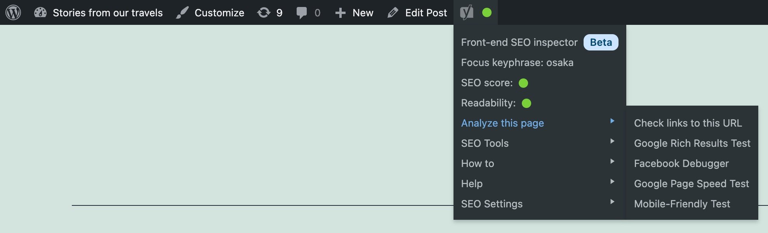Click the updates refresh icon showing 9
The image size is (768, 233).
click(265, 12)
